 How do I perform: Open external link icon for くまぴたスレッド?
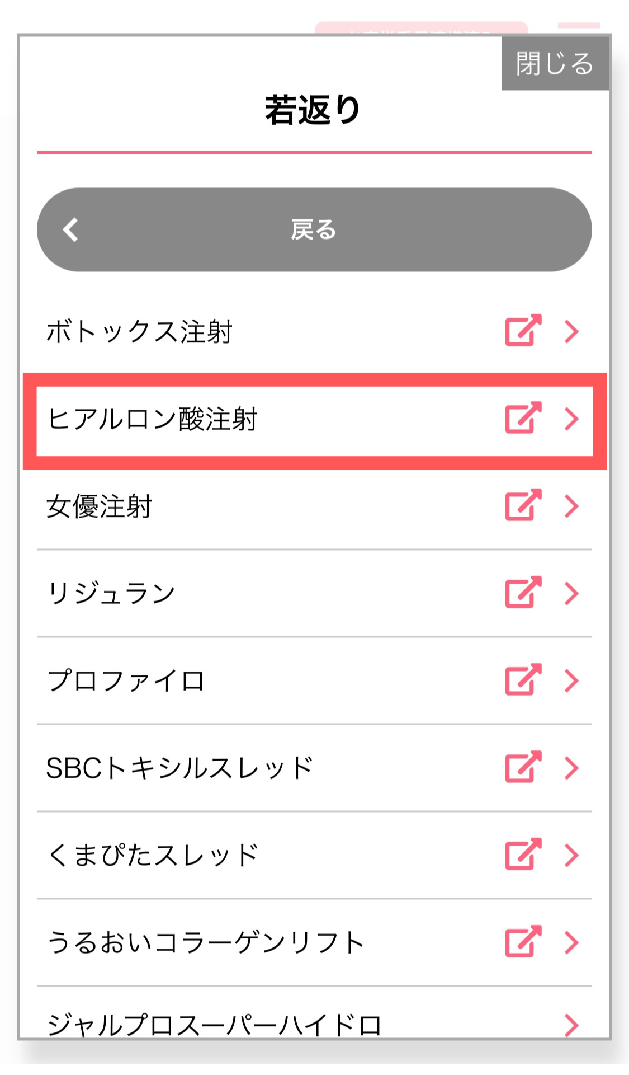(523, 855)
